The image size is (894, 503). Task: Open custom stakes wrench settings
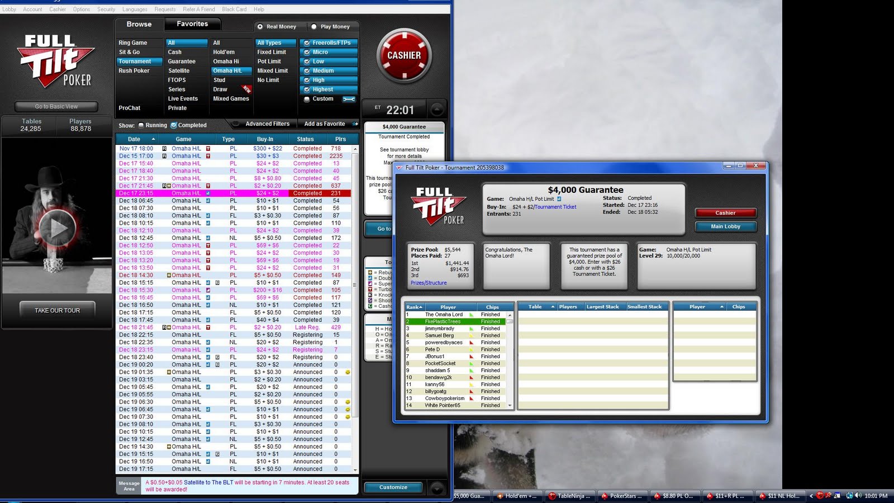(x=349, y=99)
